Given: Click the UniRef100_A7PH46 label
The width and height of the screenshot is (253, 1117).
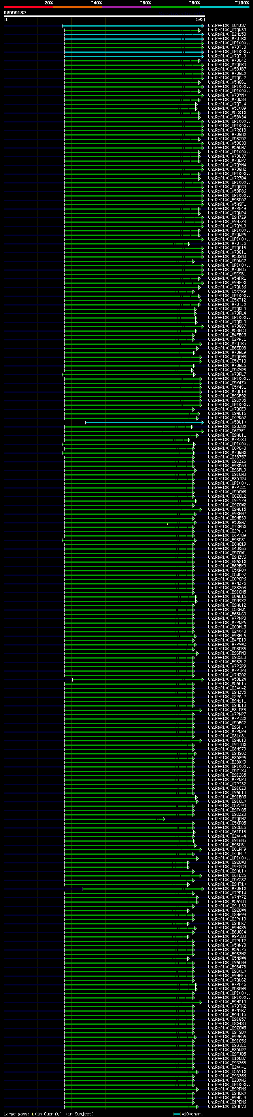Looking at the screenshot, I should (x=227, y=985).
